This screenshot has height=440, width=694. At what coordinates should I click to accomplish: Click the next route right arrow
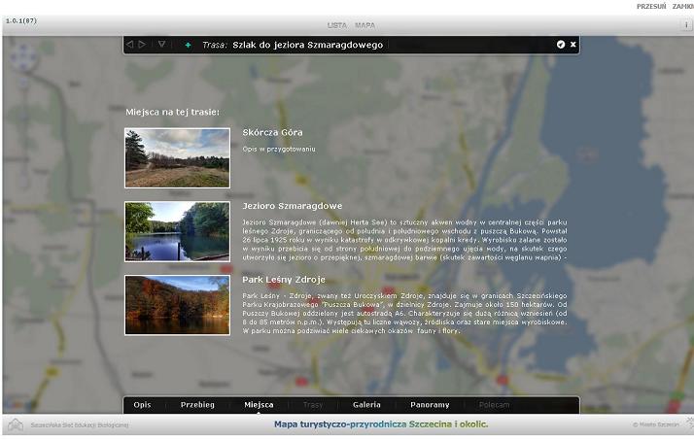143,45
